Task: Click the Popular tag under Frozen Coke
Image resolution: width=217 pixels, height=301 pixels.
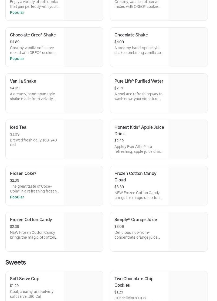Action: [17, 197]
